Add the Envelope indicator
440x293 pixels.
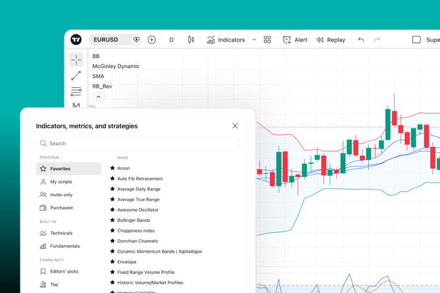coord(127,262)
